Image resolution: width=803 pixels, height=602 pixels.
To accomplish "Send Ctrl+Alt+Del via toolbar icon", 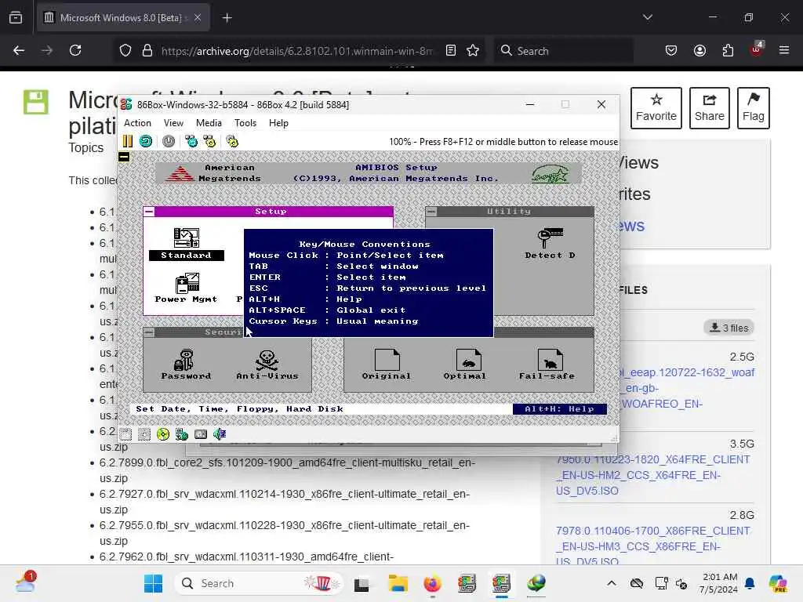I will tap(191, 141).
